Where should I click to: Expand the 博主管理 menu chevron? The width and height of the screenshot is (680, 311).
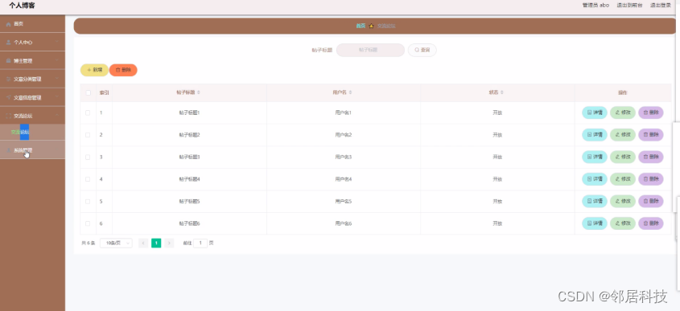57,60
